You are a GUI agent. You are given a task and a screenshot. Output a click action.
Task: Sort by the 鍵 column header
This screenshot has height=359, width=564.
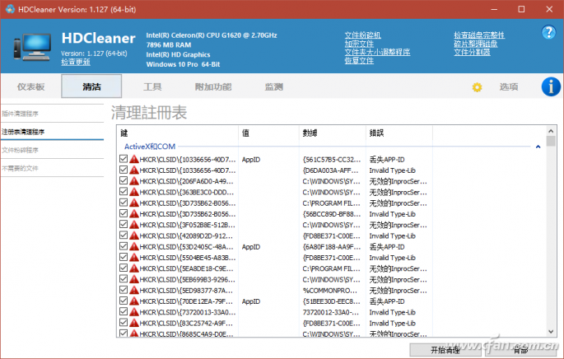(x=178, y=133)
